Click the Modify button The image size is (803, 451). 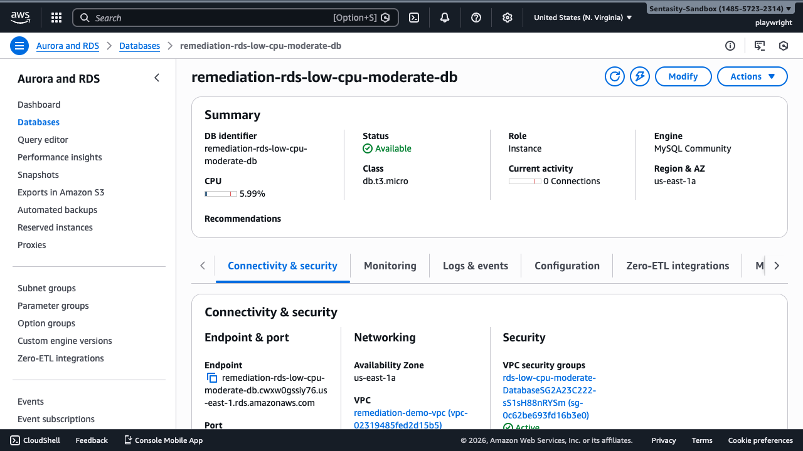click(683, 76)
